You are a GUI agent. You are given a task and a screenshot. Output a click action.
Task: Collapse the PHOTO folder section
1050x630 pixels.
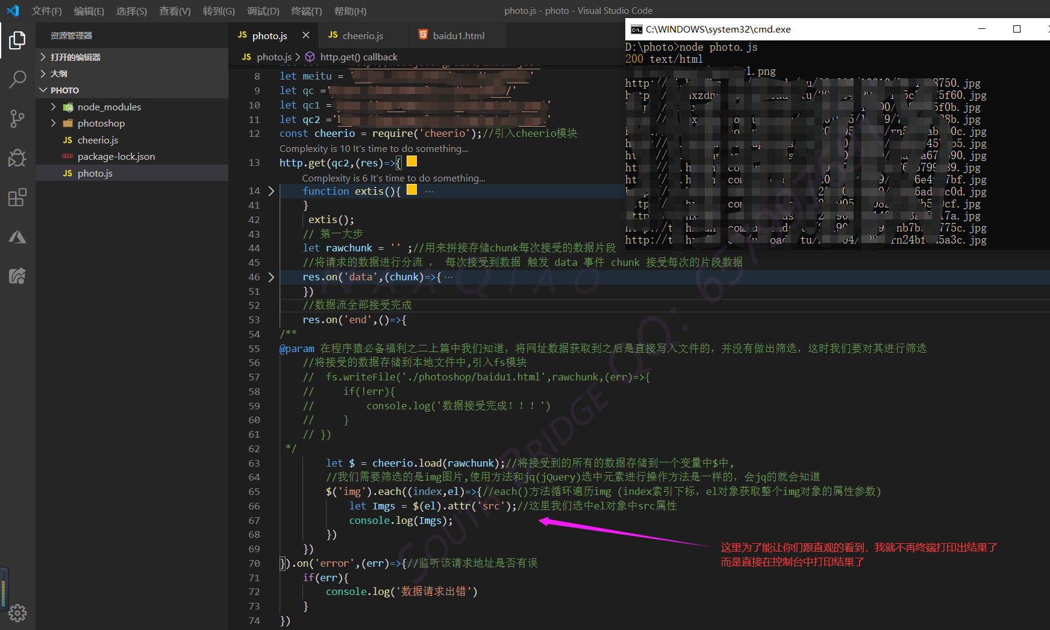pos(131,90)
